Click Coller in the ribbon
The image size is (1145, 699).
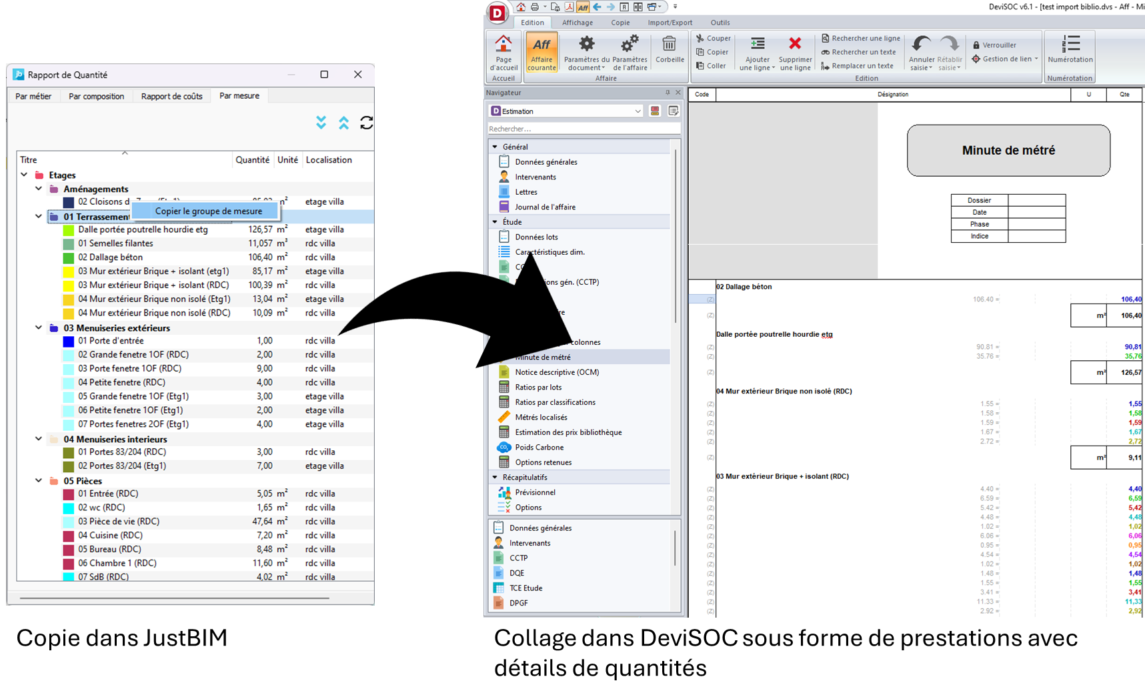[x=711, y=66]
